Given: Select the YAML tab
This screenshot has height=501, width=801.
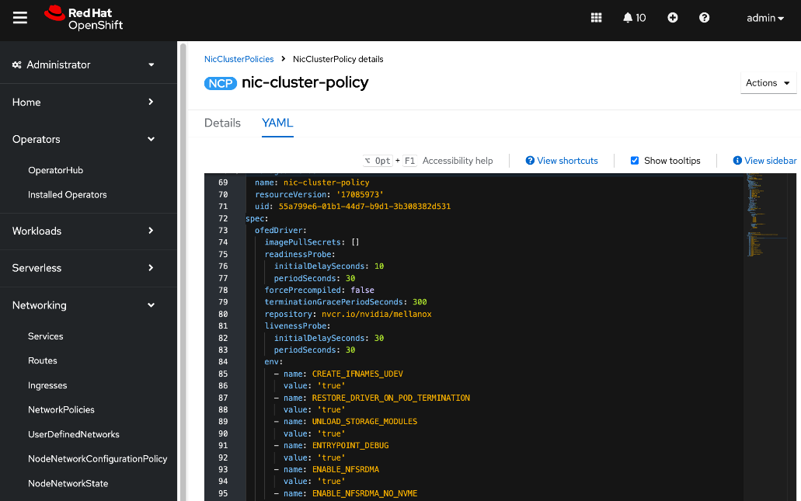Looking at the screenshot, I should [277, 123].
